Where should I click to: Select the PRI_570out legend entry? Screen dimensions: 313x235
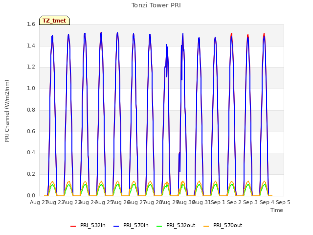223,225
